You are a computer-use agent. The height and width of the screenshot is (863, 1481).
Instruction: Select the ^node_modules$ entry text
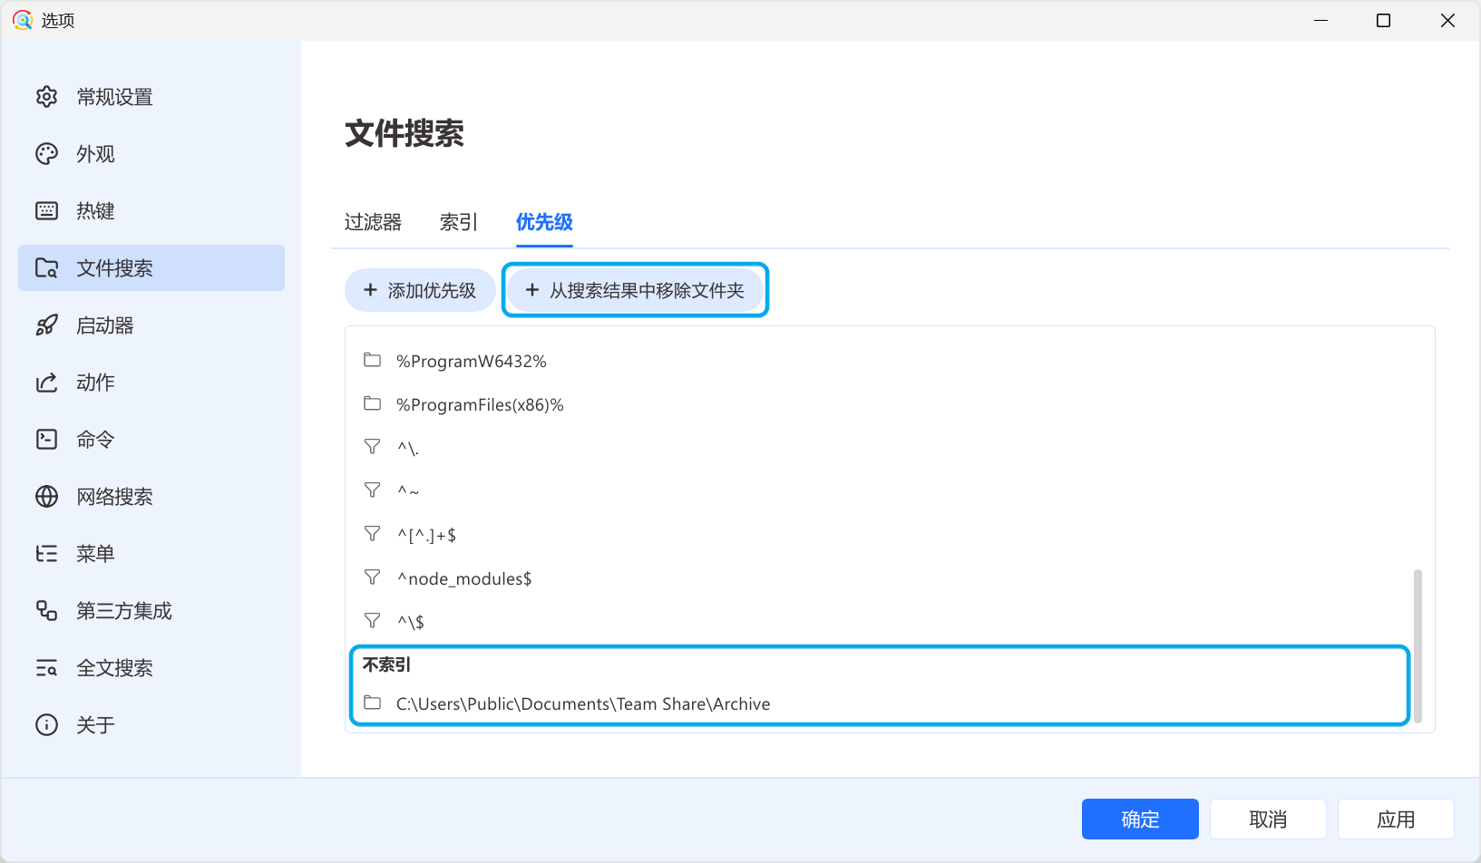[464, 578]
